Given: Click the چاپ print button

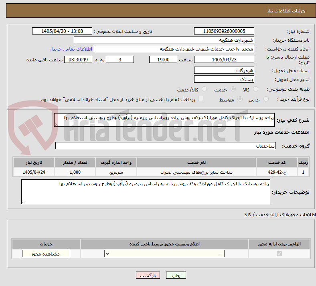Looking at the screenshot, I should point(176,275).
